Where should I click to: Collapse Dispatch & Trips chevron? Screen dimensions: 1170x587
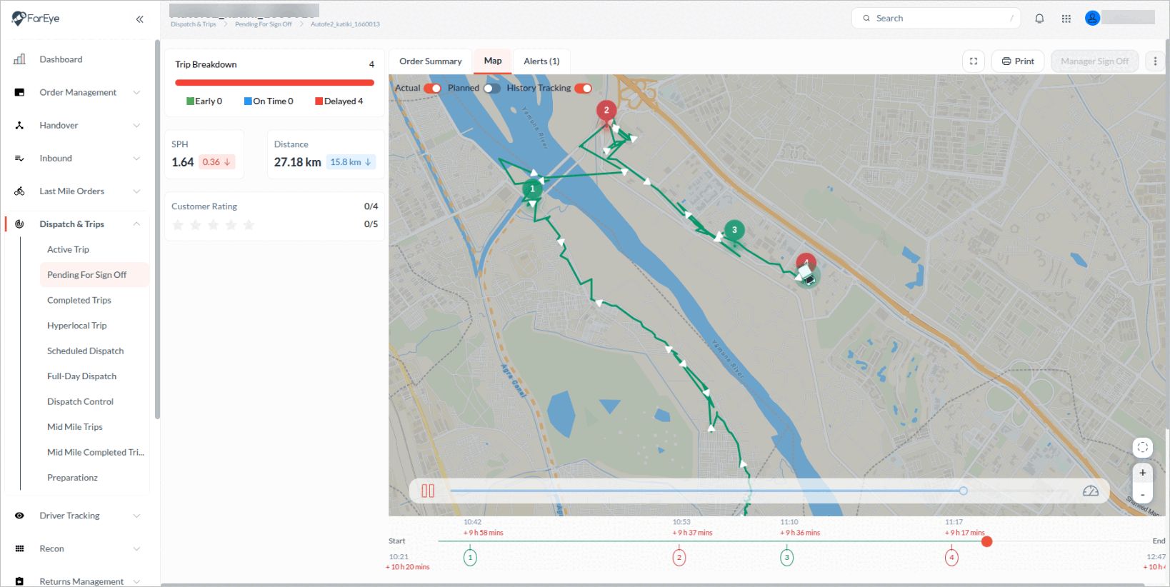tap(136, 224)
